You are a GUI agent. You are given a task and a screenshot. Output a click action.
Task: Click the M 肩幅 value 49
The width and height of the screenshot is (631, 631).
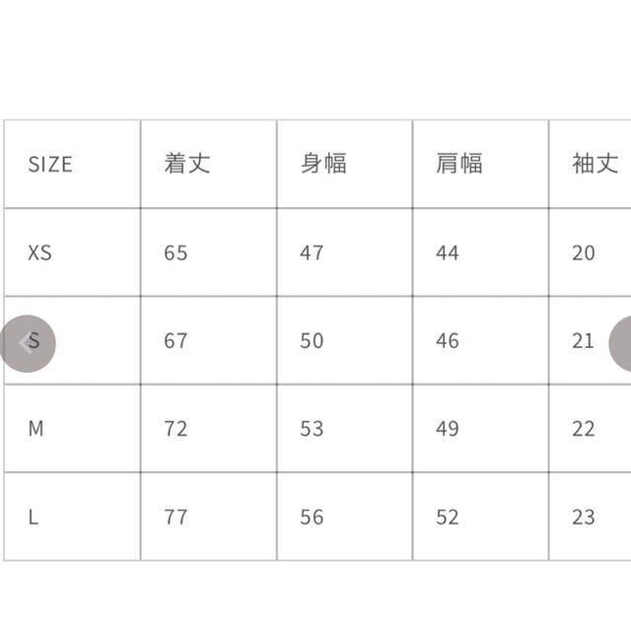(447, 429)
